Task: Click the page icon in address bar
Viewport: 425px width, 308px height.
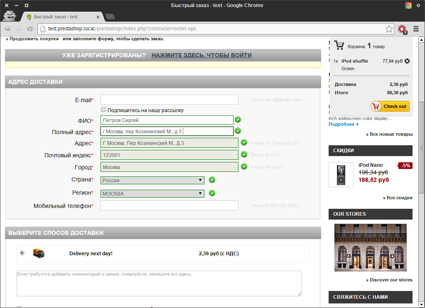Action: point(42,29)
